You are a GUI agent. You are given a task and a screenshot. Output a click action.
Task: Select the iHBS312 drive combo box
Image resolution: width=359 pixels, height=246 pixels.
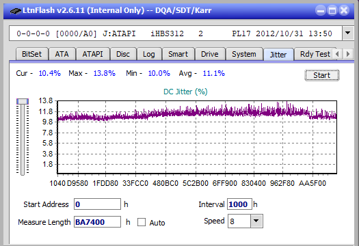(176, 33)
